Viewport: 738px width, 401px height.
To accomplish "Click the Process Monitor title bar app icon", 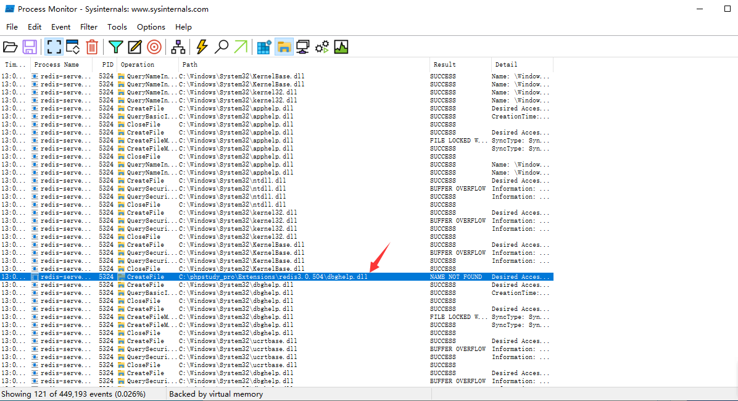I will pyautogui.click(x=9, y=9).
